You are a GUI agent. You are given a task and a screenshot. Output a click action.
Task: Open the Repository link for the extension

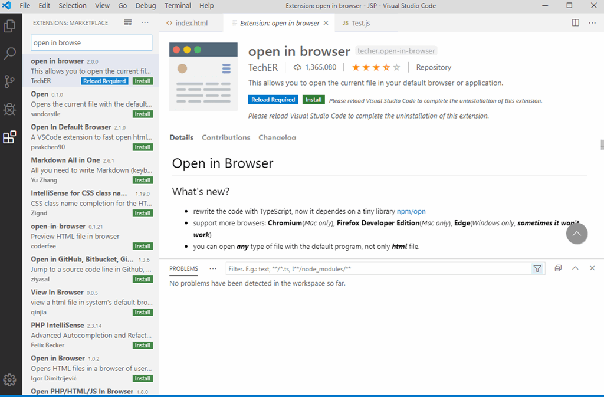[434, 67]
